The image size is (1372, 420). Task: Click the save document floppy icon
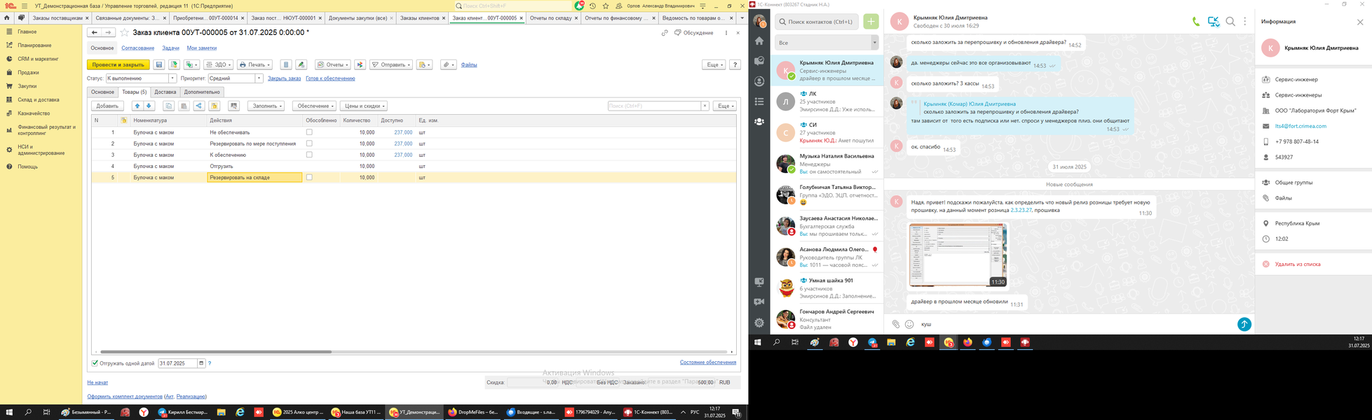pyautogui.click(x=159, y=64)
